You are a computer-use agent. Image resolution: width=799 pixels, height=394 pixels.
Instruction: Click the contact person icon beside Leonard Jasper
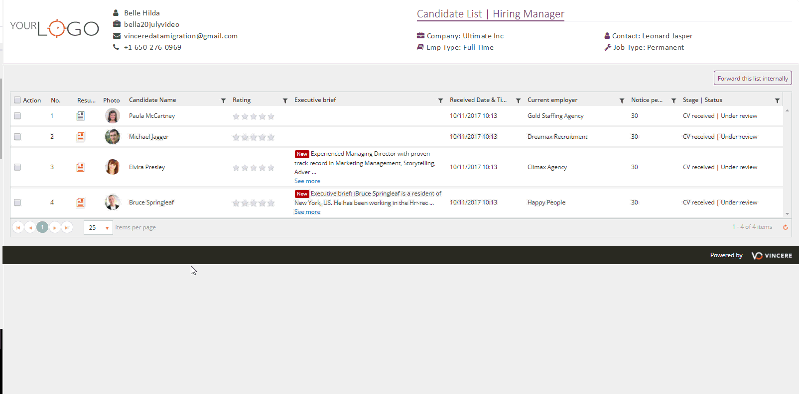[607, 36]
